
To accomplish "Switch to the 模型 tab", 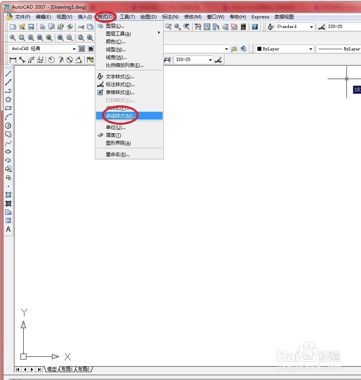I will [52, 369].
